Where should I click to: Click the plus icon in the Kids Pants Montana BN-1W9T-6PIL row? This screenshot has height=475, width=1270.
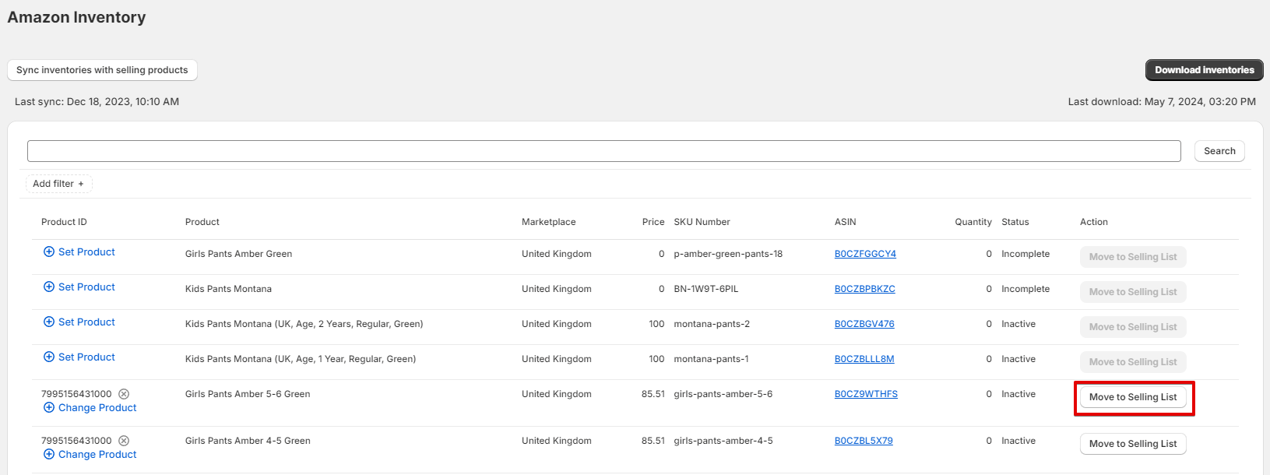pos(49,287)
